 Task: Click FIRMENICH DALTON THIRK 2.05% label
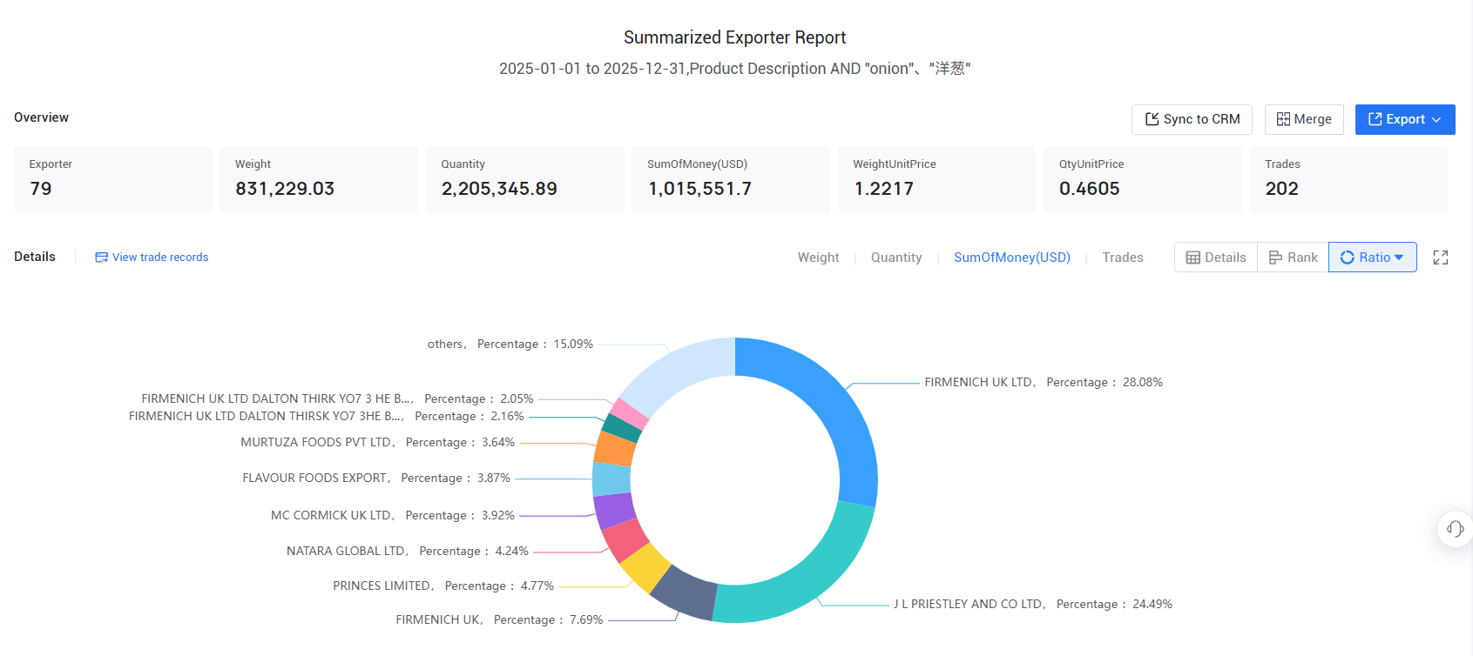click(x=338, y=398)
